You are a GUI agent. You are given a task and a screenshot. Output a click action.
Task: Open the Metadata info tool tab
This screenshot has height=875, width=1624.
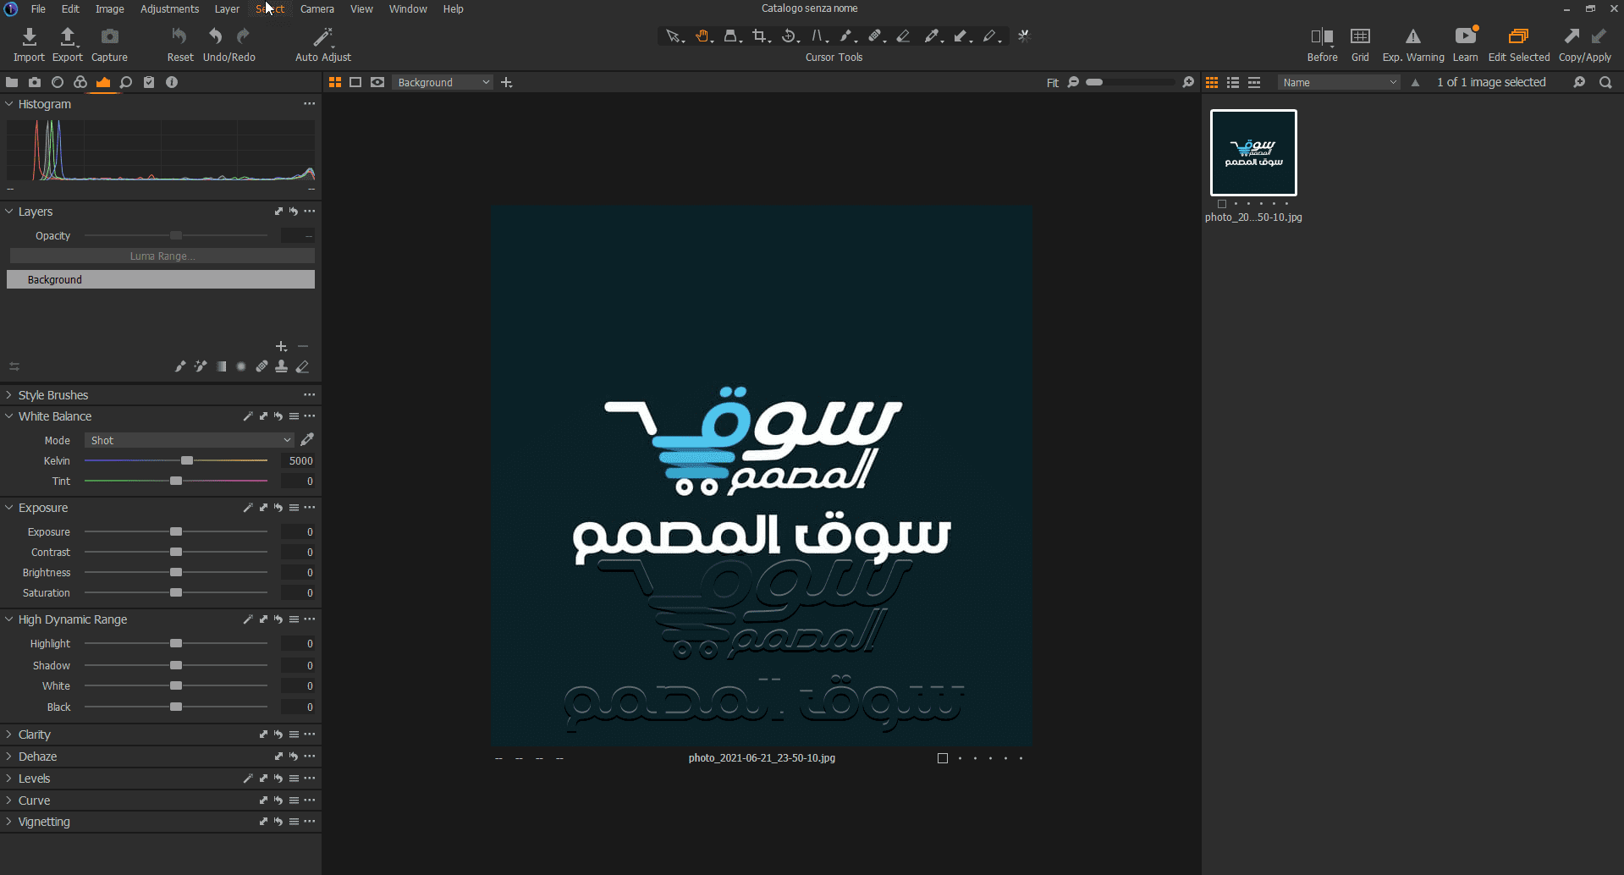pyautogui.click(x=172, y=82)
